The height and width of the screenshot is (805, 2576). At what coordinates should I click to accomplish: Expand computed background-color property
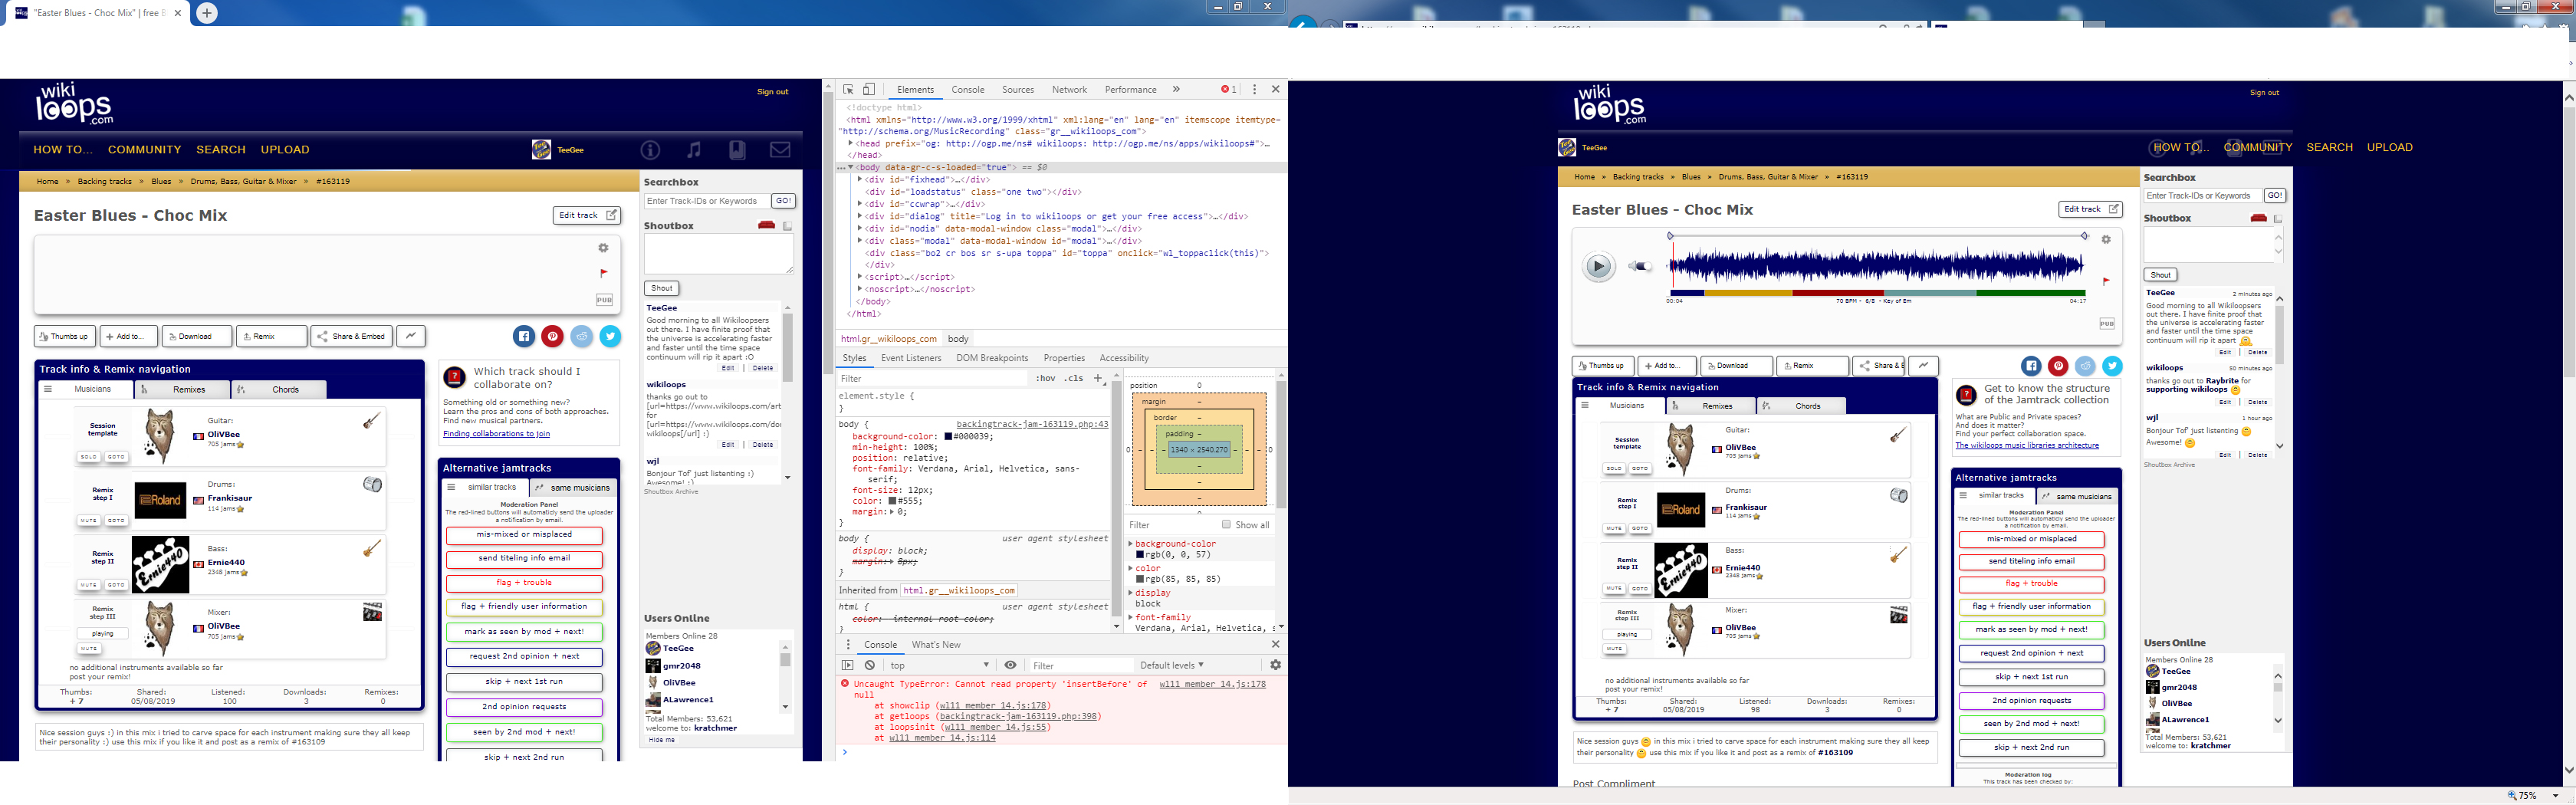coord(1131,544)
